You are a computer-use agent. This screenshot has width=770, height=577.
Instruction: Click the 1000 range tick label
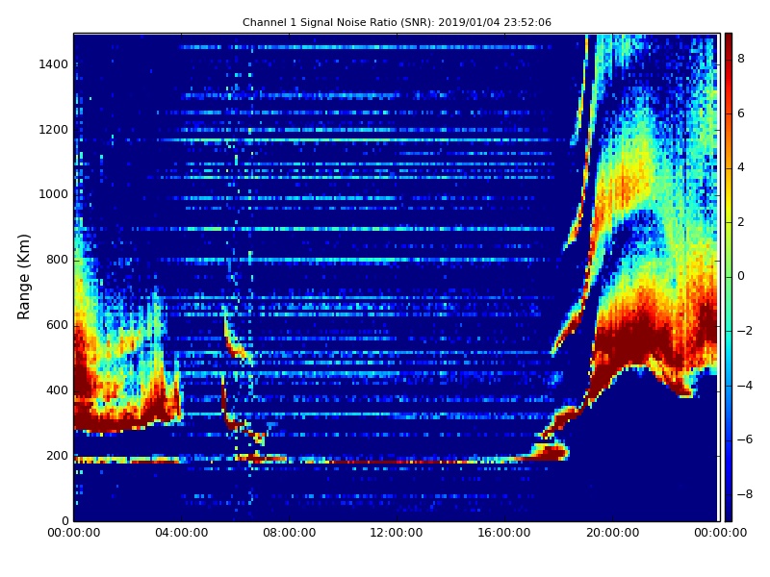click(x=54, y=194)
